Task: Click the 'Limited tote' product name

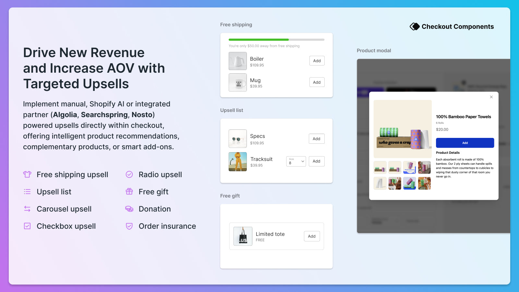Action: click(270, 234)
